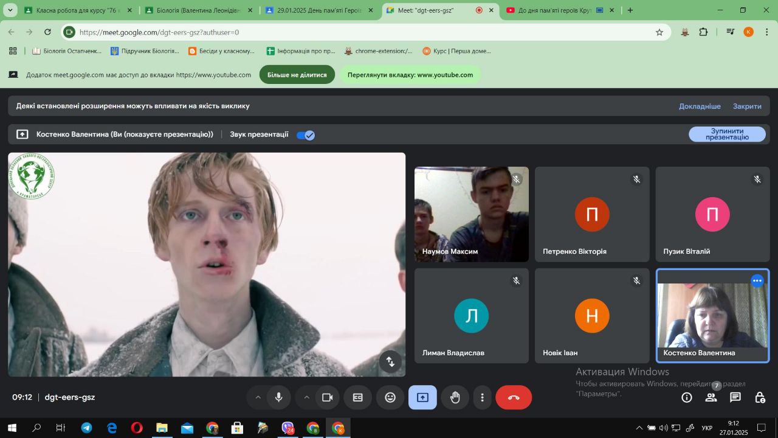Switch keyboard language УКР indicator
The width and height of the screenshot is (778, 438).
(707, 428)
